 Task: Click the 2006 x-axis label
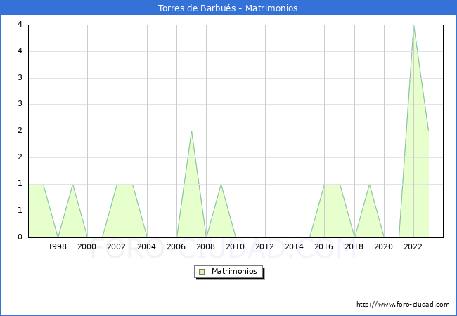[x=176, y=246]
